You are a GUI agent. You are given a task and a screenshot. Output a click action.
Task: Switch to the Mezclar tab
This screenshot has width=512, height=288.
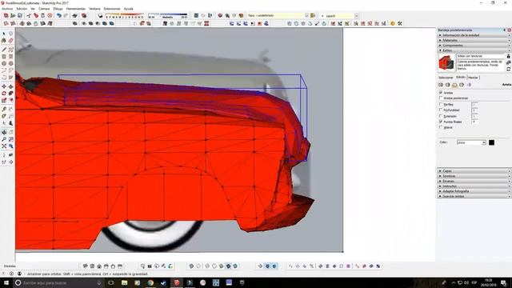coord(473,78)
